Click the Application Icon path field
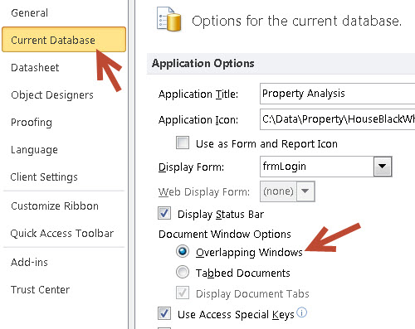415x329 pixels. (338, 119)
